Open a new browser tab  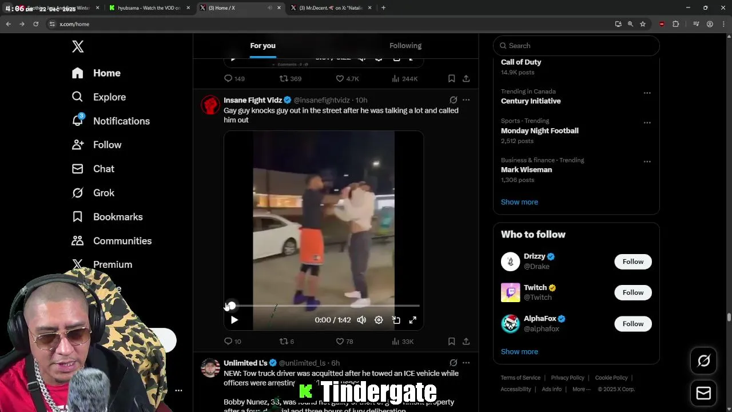point(383,8)
